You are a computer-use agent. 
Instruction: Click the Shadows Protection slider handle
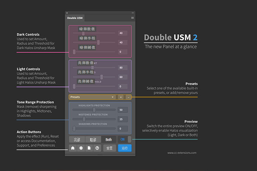[74, 129]
